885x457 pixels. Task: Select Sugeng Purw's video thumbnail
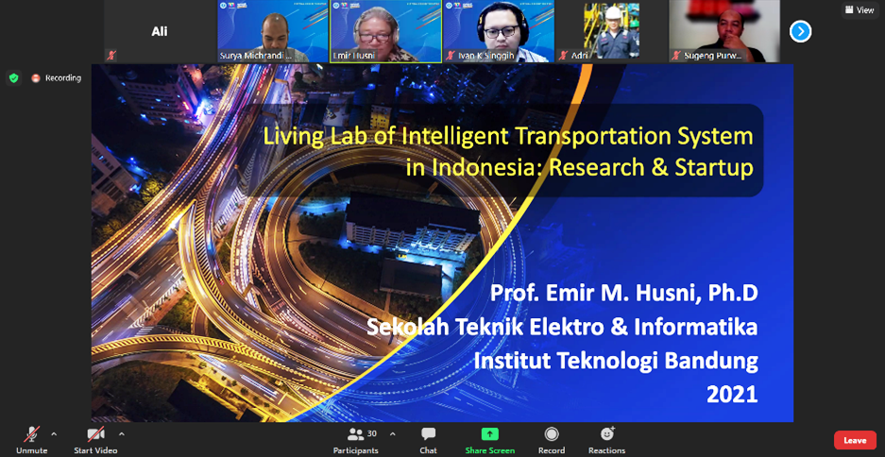[x=724, y=31]
